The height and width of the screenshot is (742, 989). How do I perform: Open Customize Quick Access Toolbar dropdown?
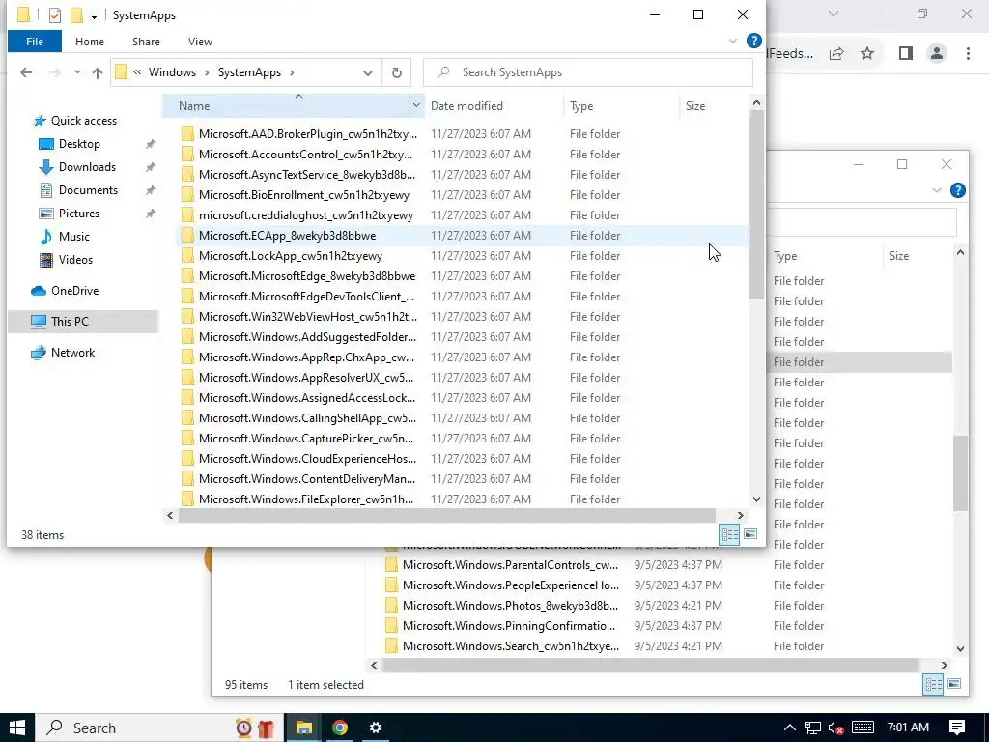pos(94,15)
